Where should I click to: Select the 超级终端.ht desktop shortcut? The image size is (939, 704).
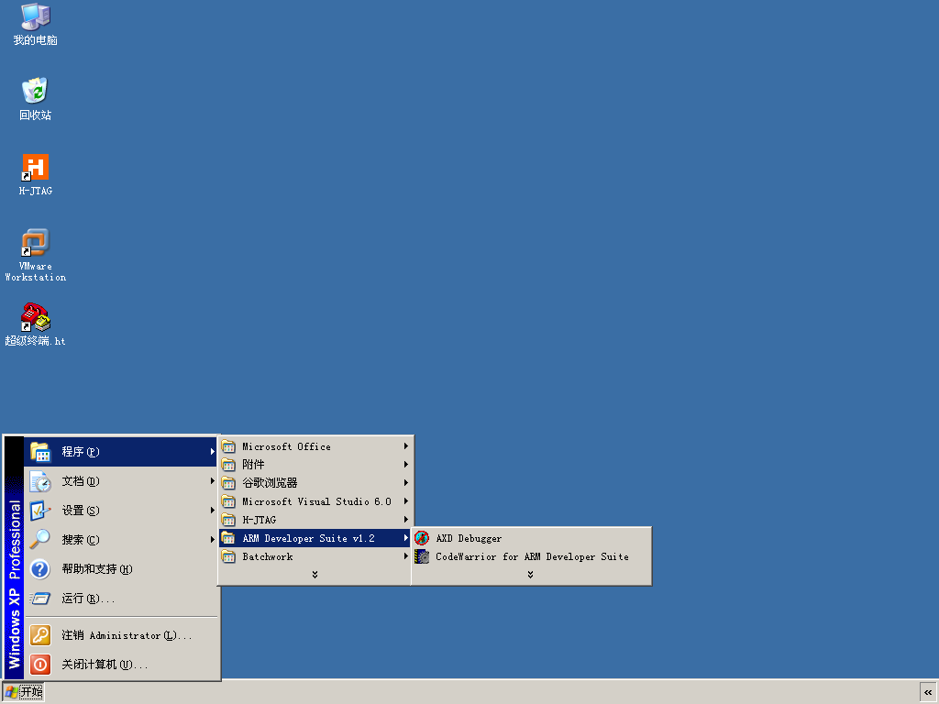36,324
